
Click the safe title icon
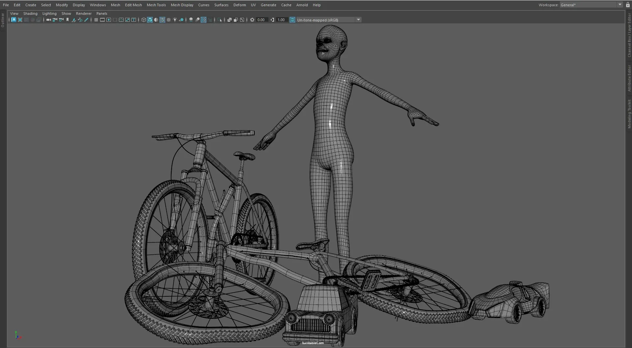(x=134, y=20)
